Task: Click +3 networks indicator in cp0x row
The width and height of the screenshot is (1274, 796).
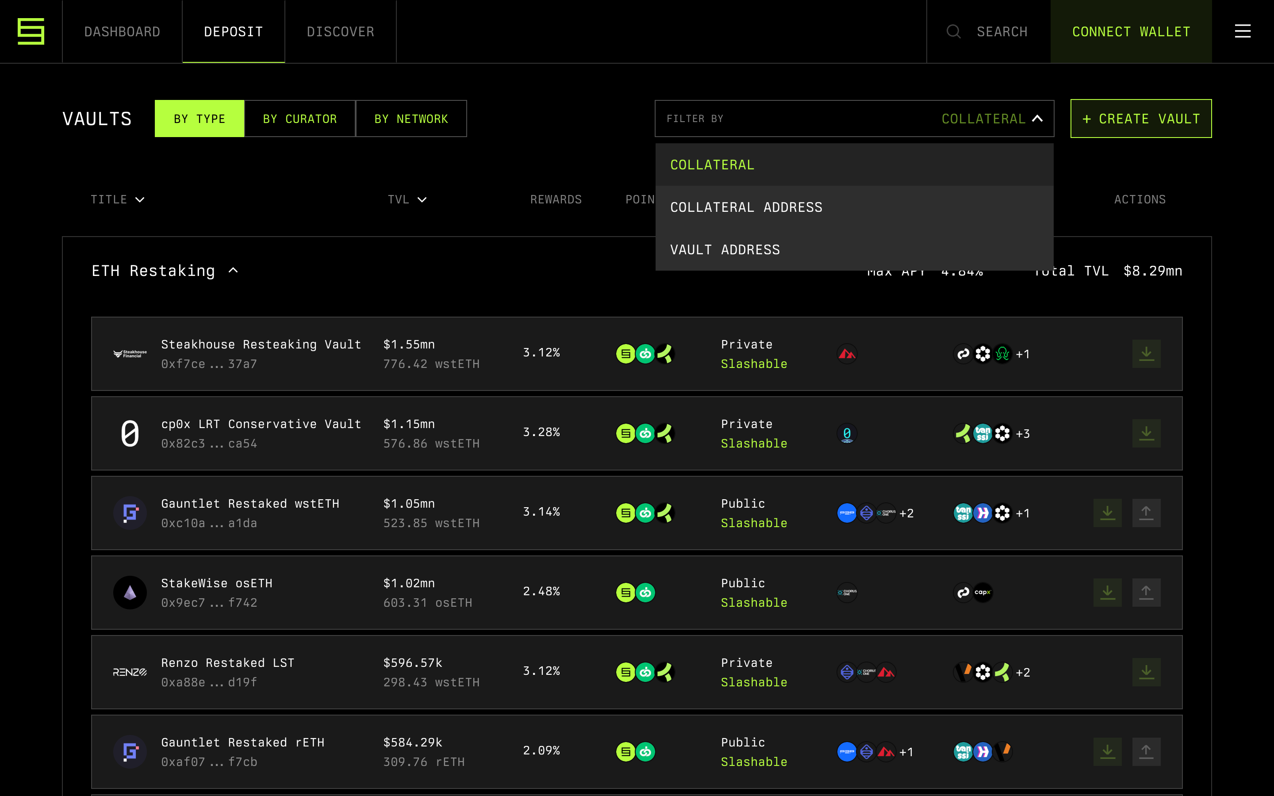Action: pyautogui.click(x=1022, y=434)
